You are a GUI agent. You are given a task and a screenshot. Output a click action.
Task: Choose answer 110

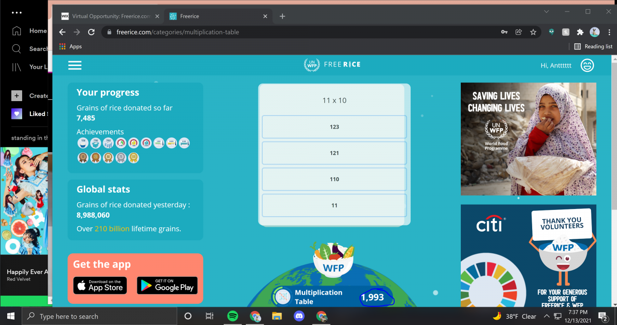[335, 179]
